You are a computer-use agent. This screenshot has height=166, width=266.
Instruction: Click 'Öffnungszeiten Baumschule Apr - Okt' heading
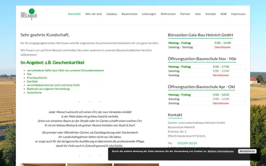(x=201, y=87)
